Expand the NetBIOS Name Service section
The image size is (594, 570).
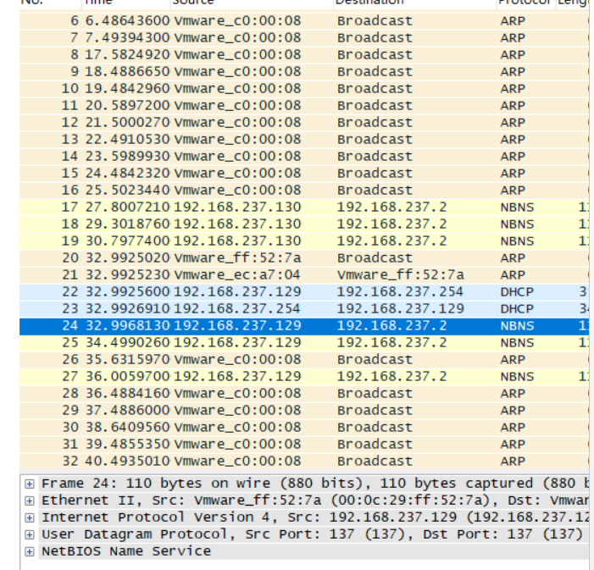29,552
